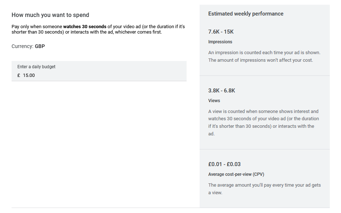Click the 'Currency:' label text
The height and width of the screenshot is (213, 341).
point(22,46)
